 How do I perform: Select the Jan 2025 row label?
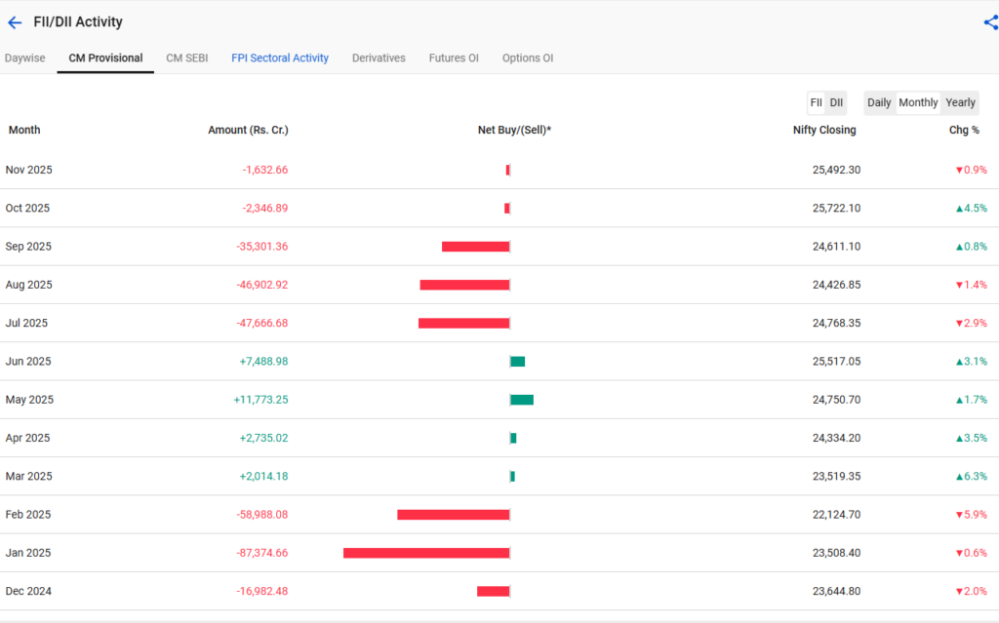point(28,552)
